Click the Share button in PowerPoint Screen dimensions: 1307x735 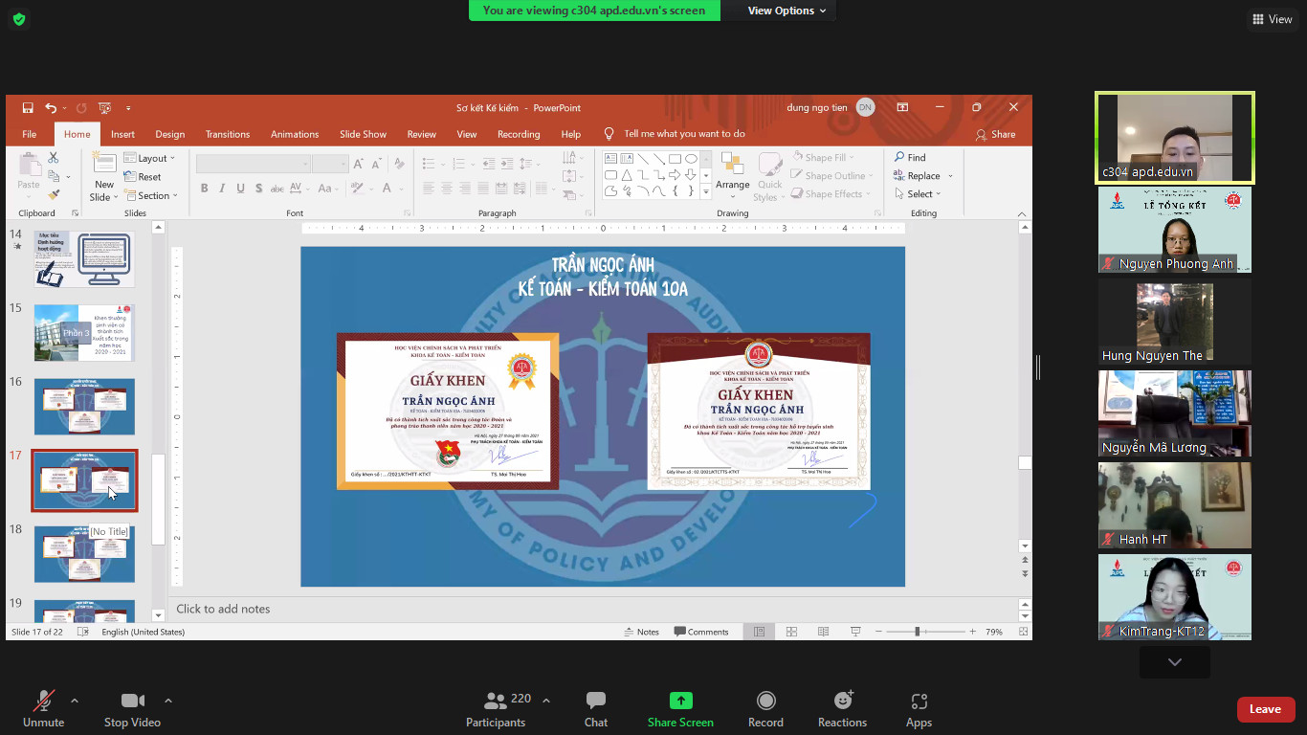coord(995,134)
